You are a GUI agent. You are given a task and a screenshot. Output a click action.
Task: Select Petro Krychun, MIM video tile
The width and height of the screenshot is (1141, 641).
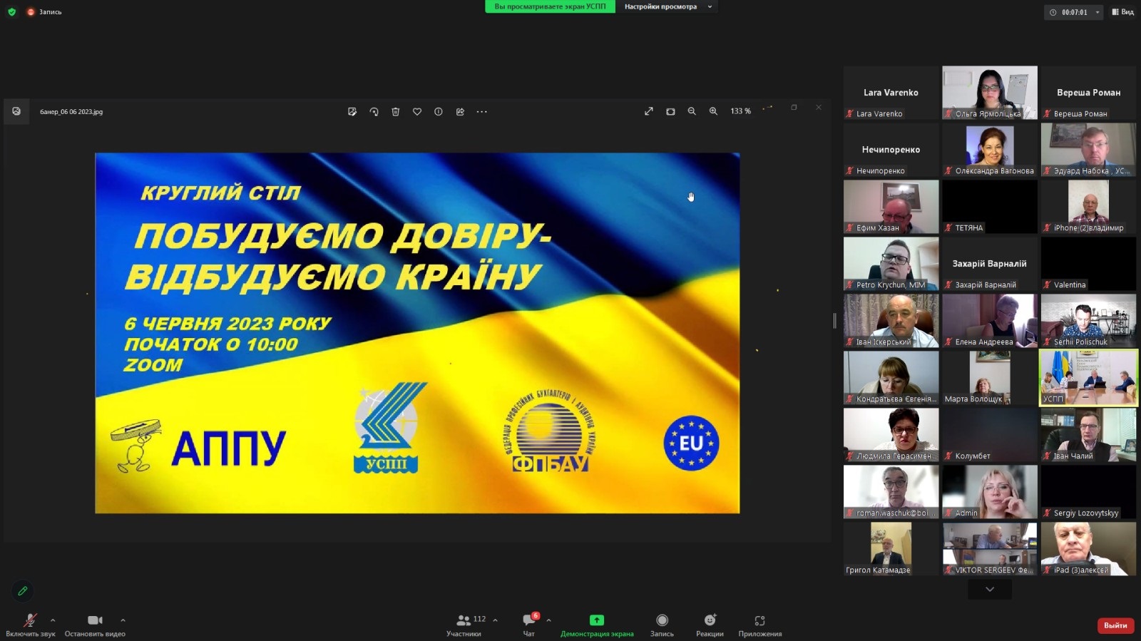point(891,264)
